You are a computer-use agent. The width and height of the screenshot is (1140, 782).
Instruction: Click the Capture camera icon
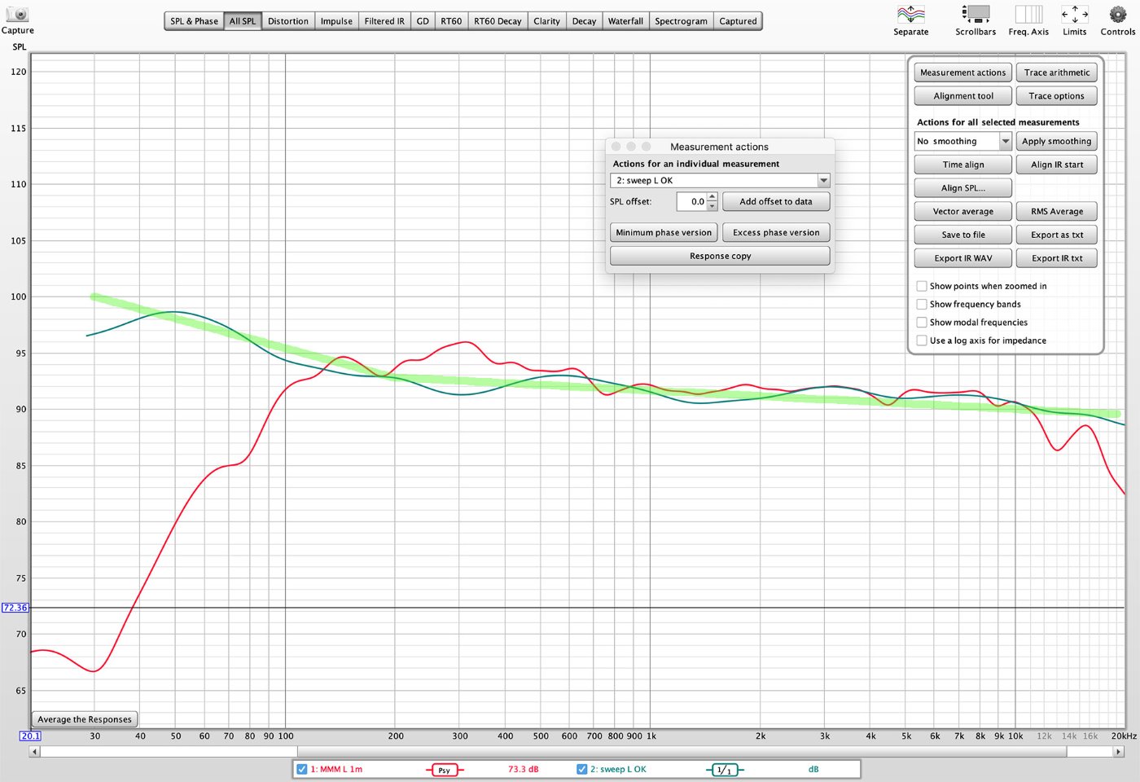(17, 15)
